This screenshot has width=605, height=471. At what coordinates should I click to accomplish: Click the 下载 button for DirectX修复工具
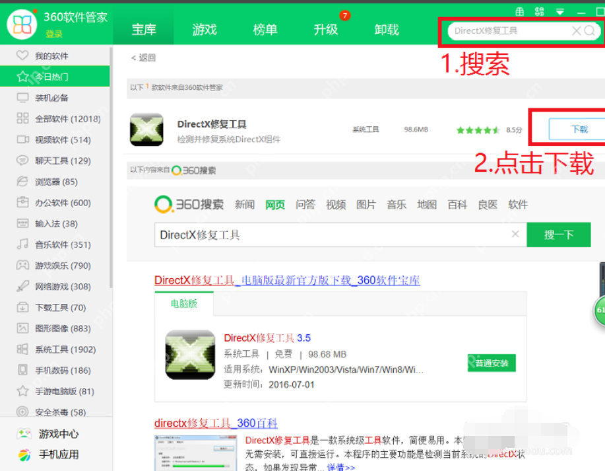[x=577, y=129]
